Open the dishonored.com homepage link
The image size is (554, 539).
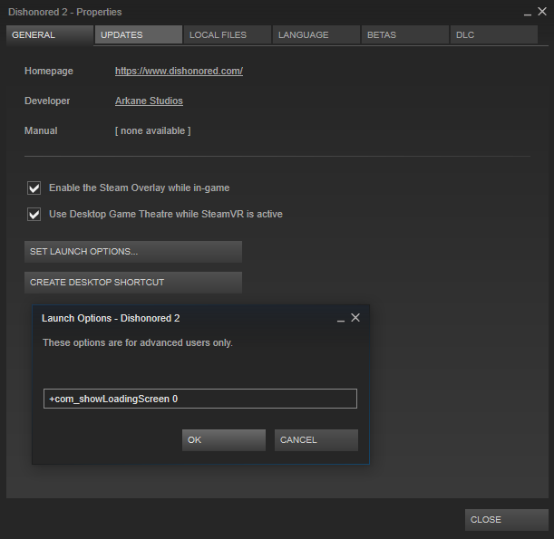[x=179, y=71]
